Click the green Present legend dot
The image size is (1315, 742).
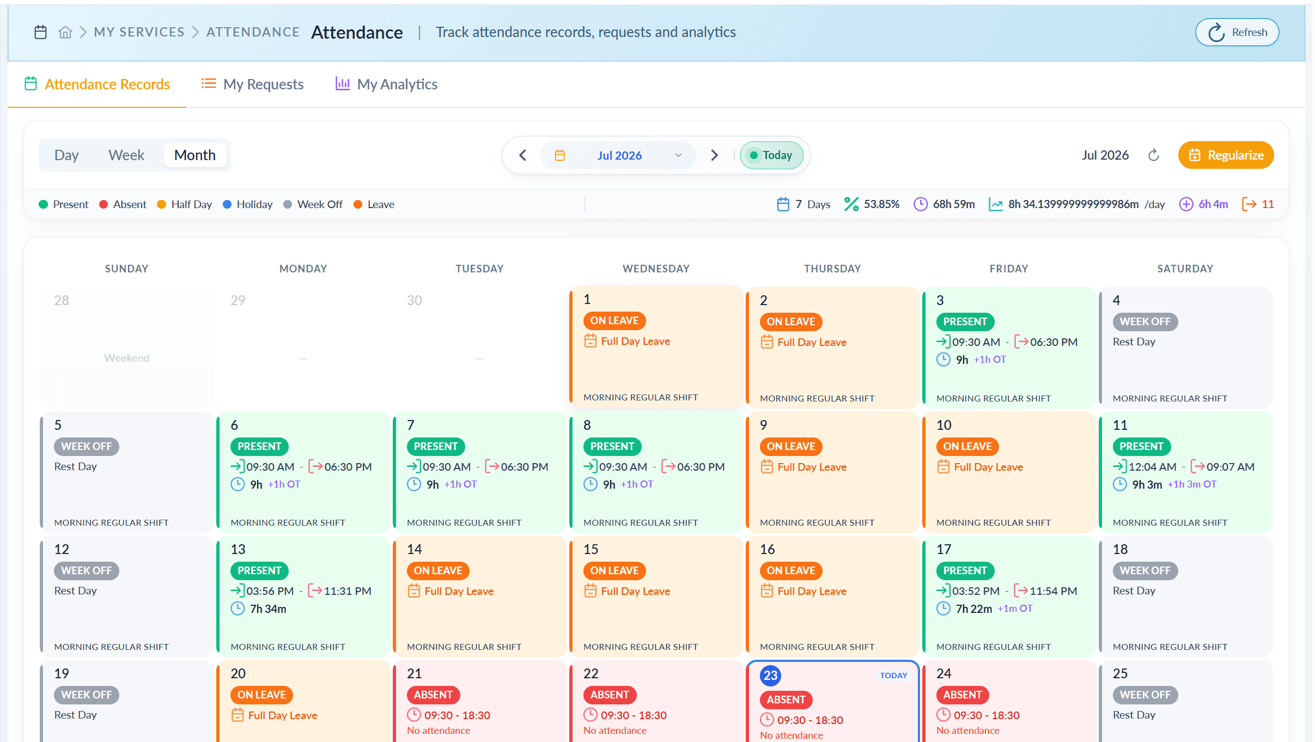[44, 204]
